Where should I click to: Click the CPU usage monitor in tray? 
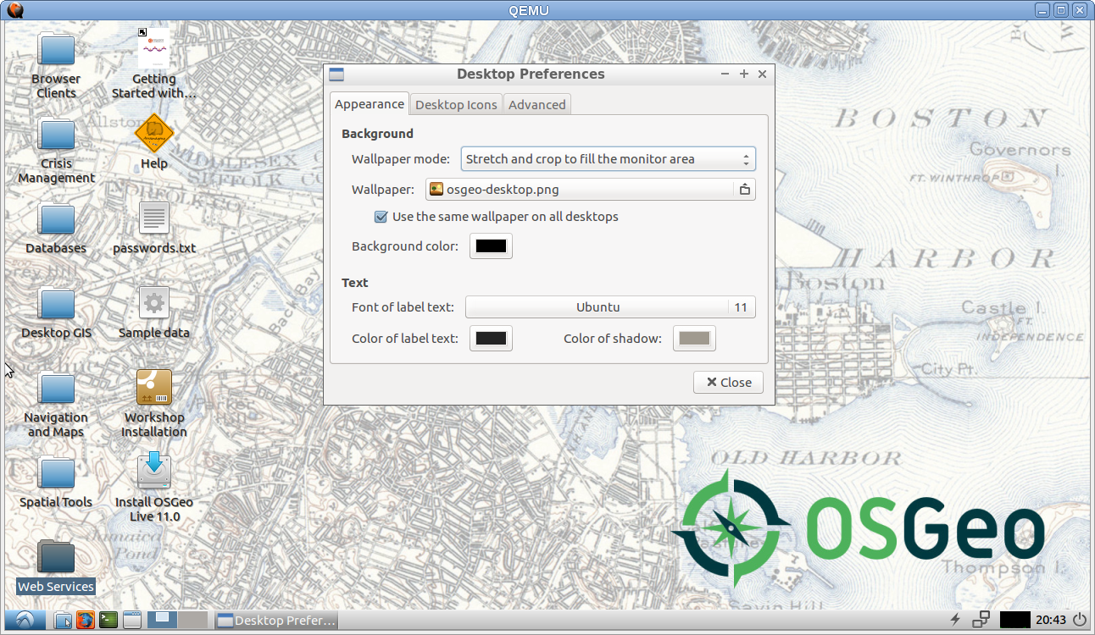(1014, 620)
